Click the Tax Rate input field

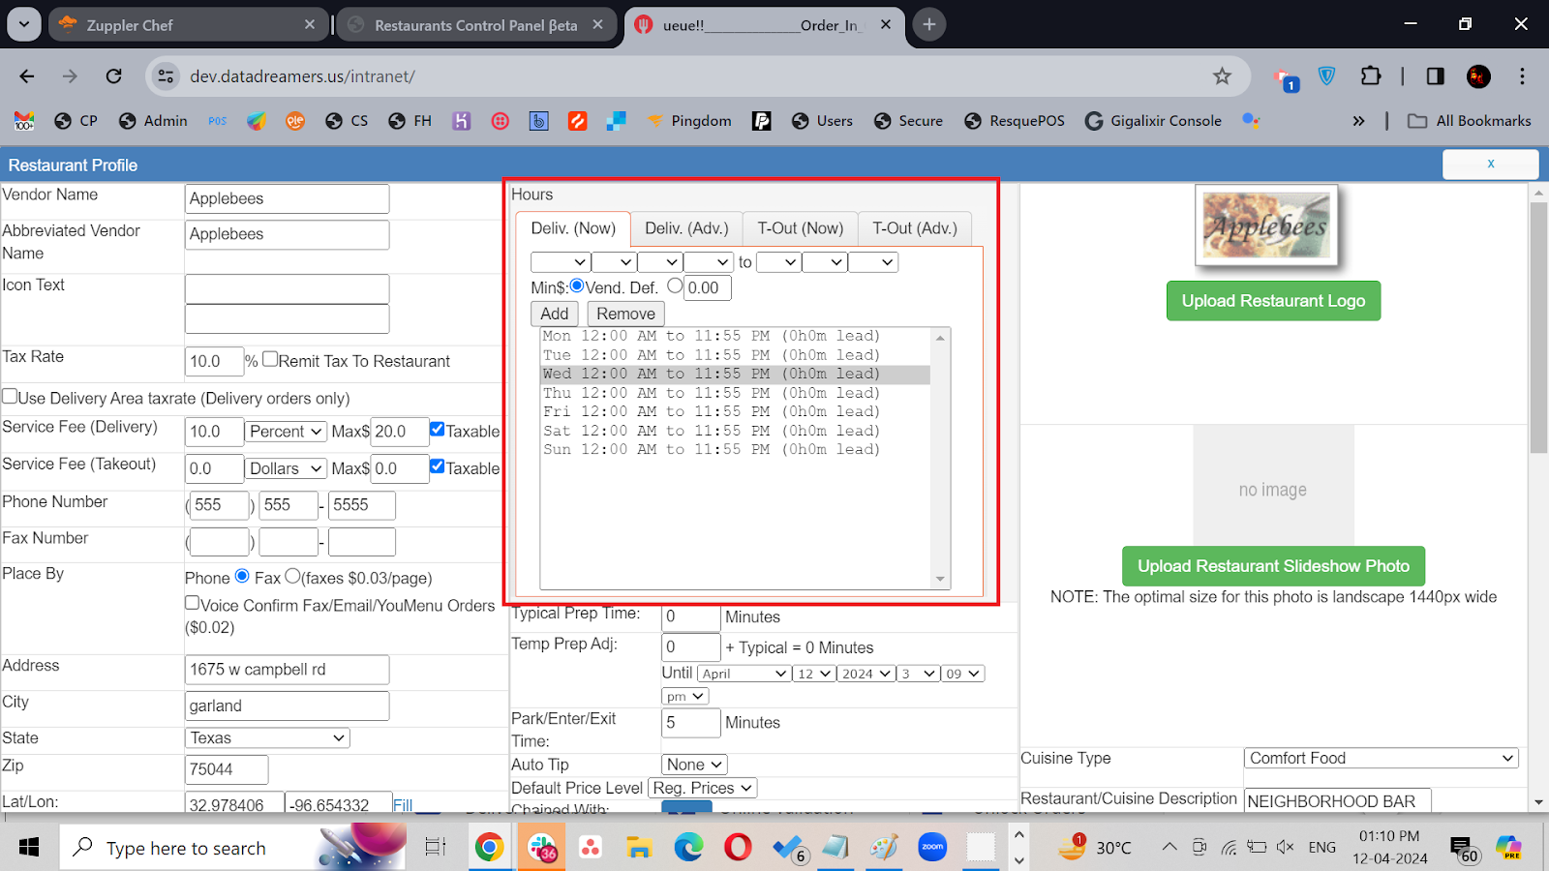213,361
